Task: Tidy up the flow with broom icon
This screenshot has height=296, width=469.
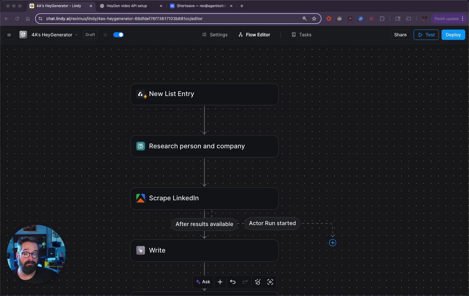Action: pos(258,282)
